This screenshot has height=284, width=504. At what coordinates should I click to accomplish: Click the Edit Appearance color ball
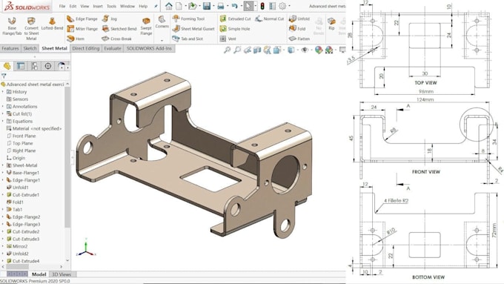(x=319, y=50)
